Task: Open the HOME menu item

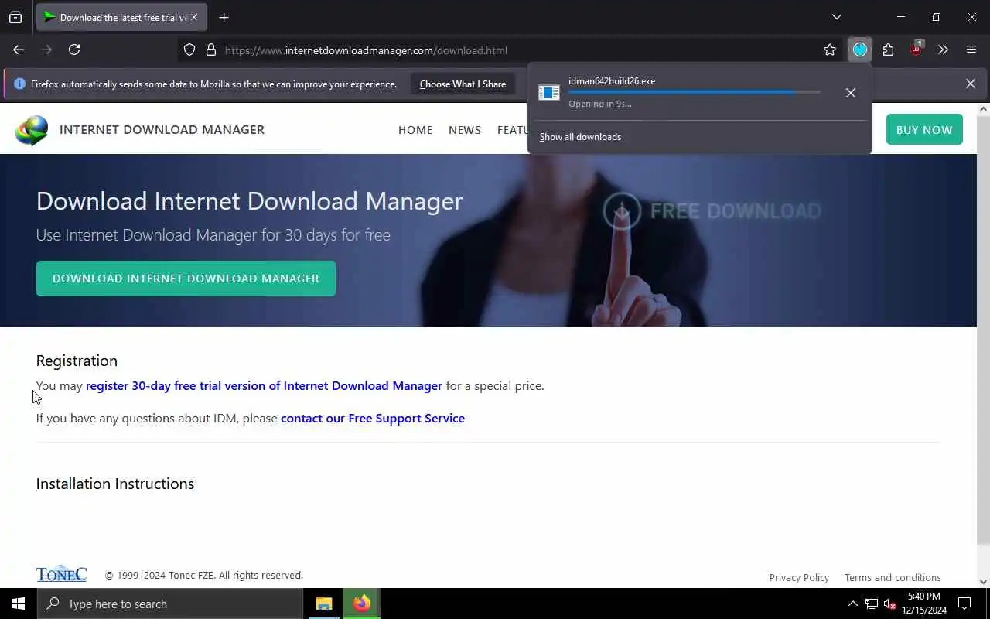Action: point(415,130)
